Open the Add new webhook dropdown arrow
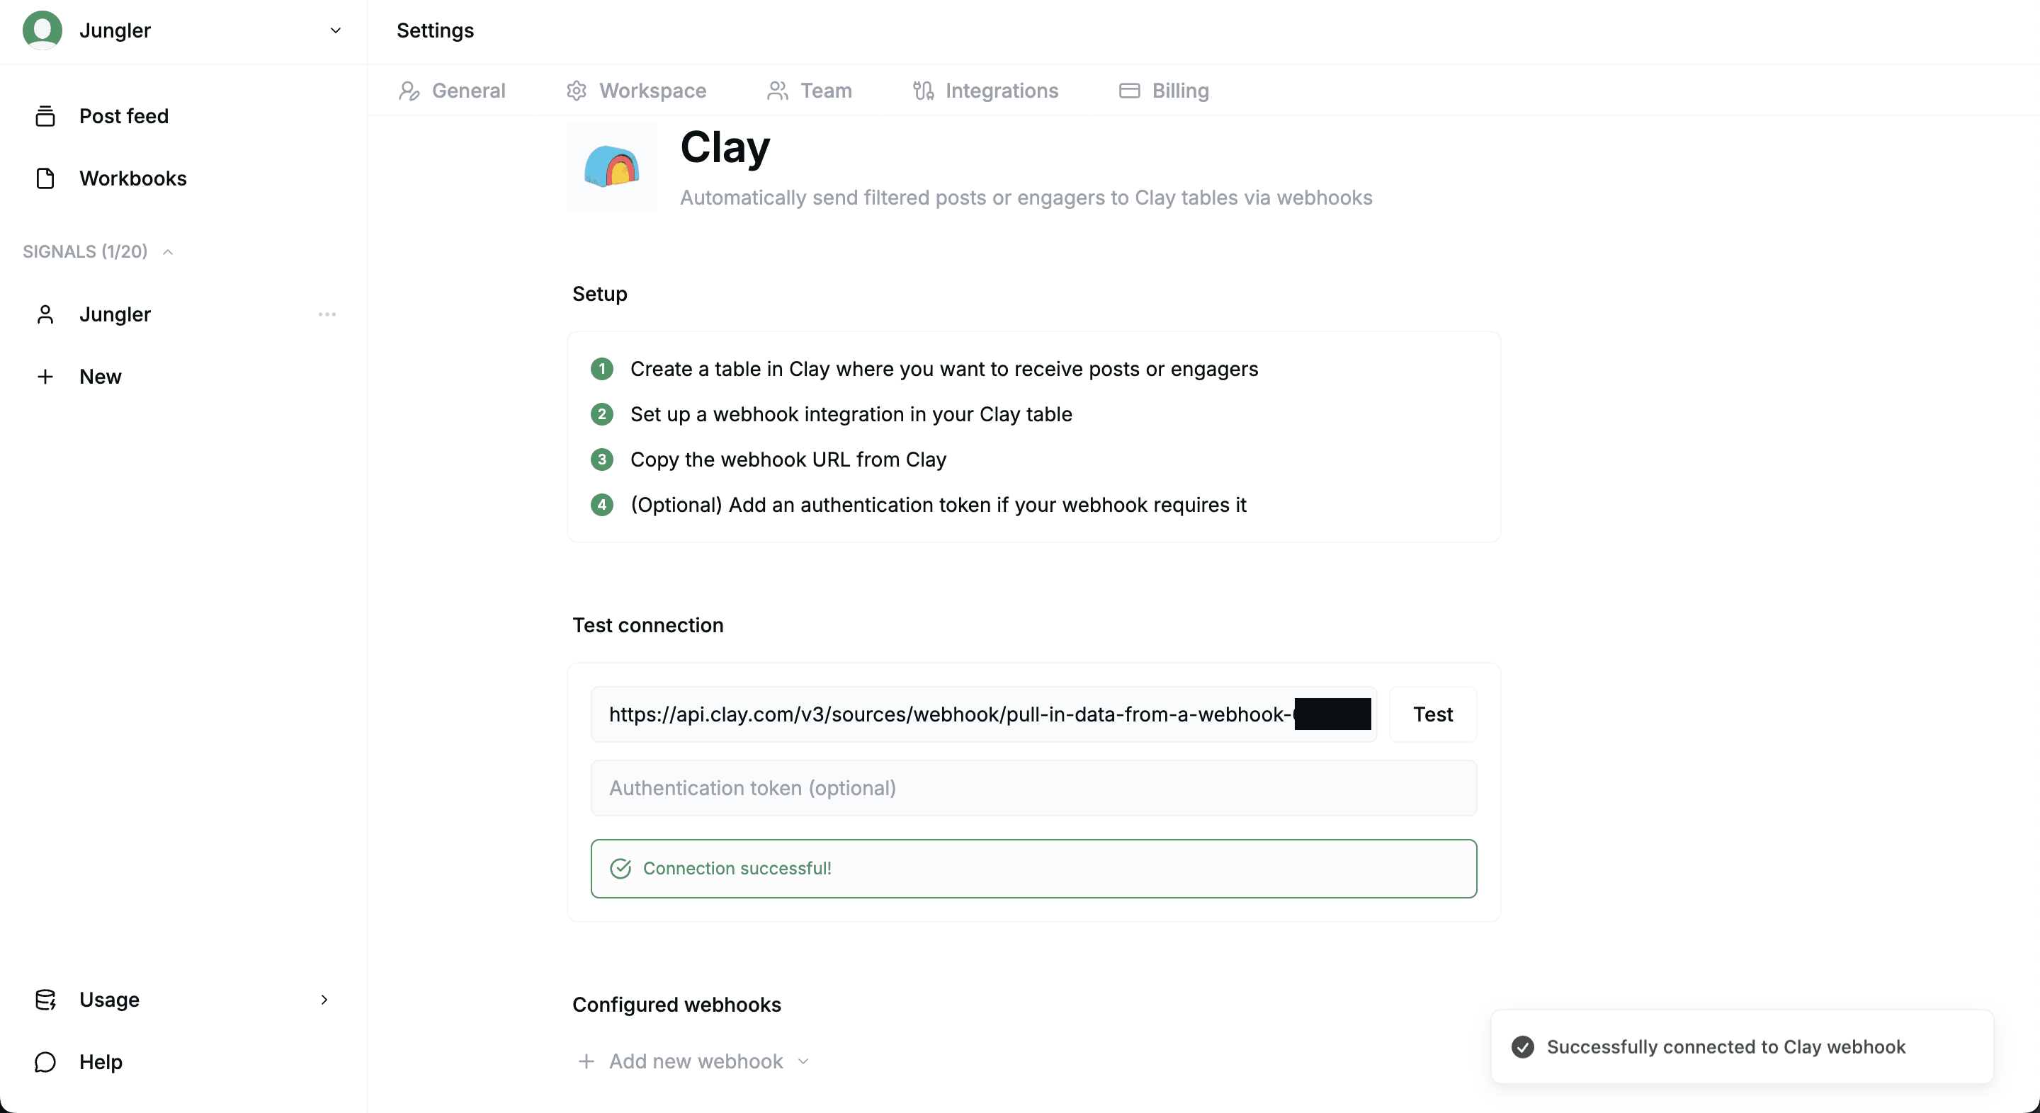Viewport: 2040px width, 1113px height. pos(804,1061)
